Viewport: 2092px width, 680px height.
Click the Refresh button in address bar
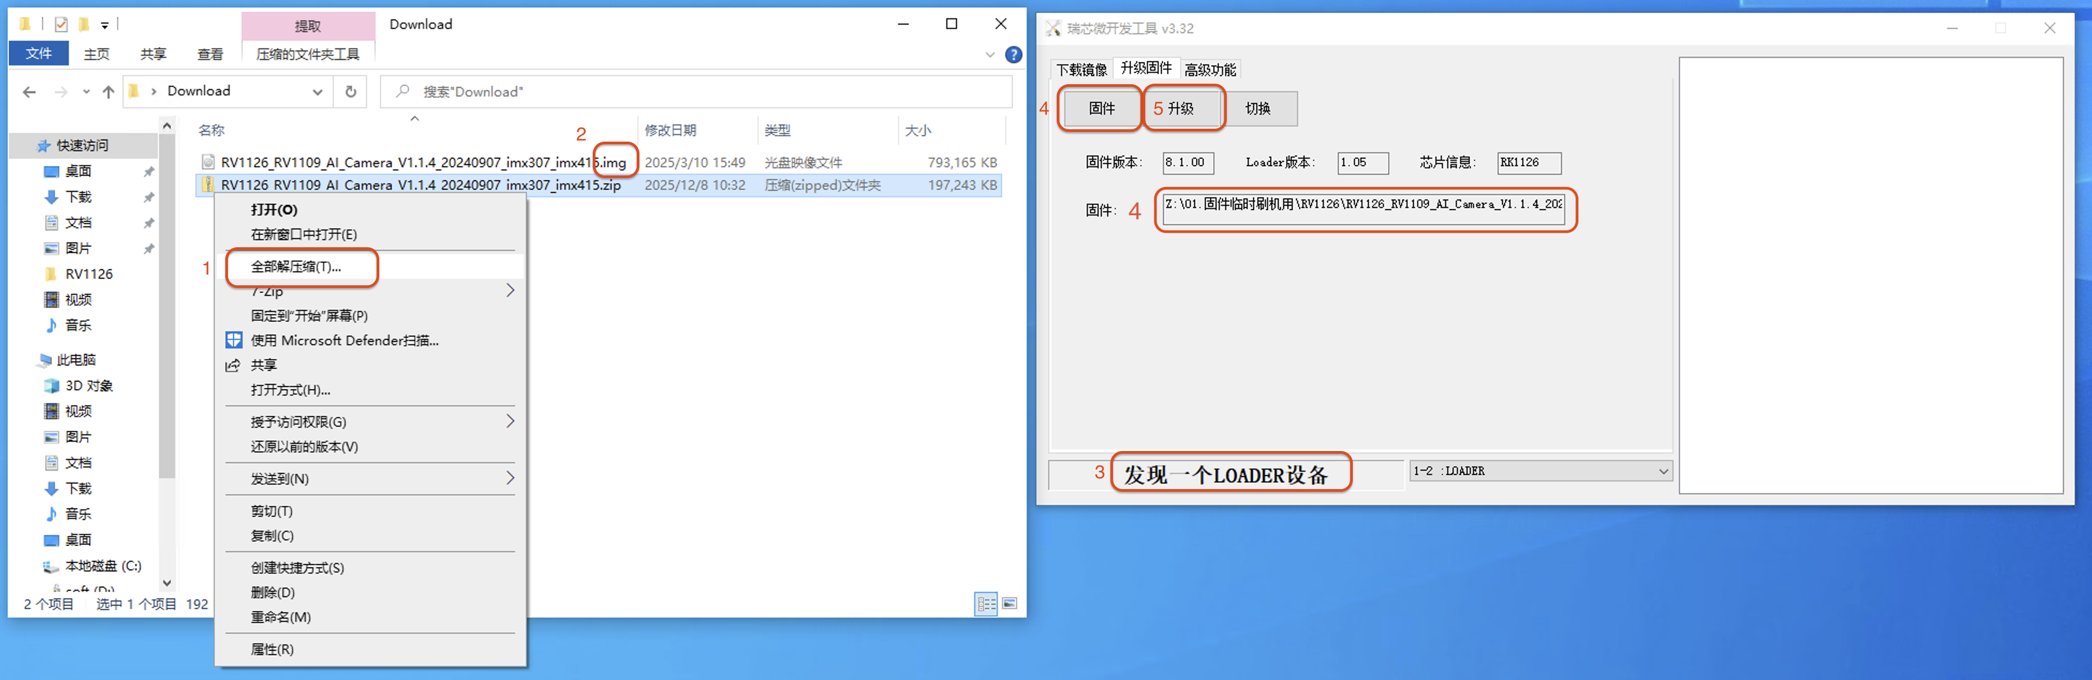pos(350,92)
